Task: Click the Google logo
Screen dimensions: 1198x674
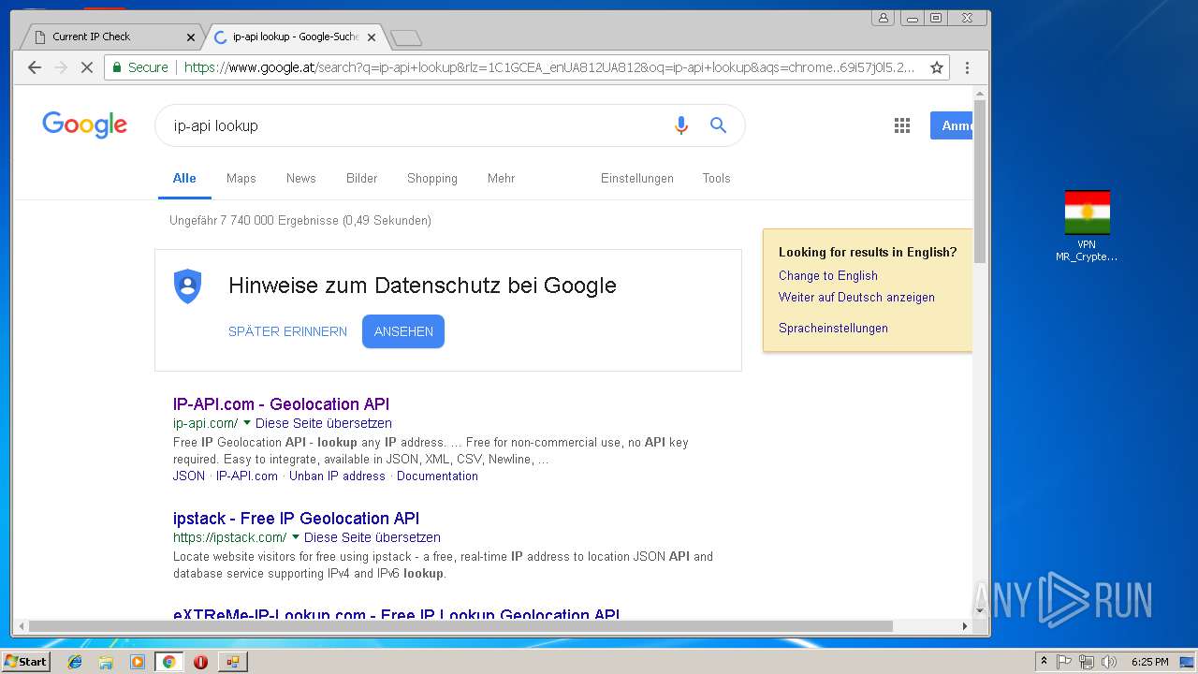Action: point(84,125)
